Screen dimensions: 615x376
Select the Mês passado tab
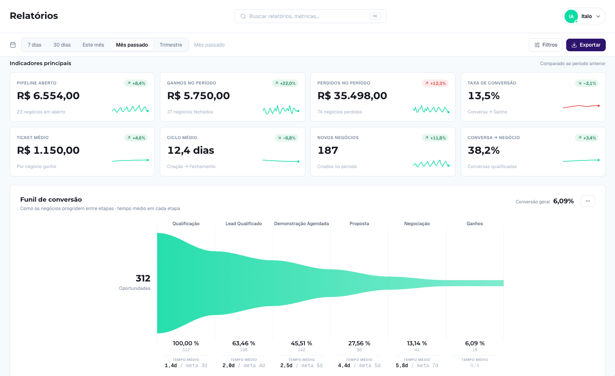[132, 45]
